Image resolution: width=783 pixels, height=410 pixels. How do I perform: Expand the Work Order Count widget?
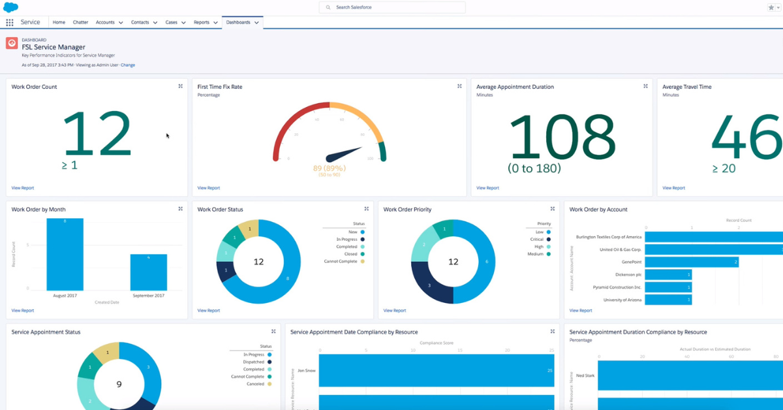[181, 86]
